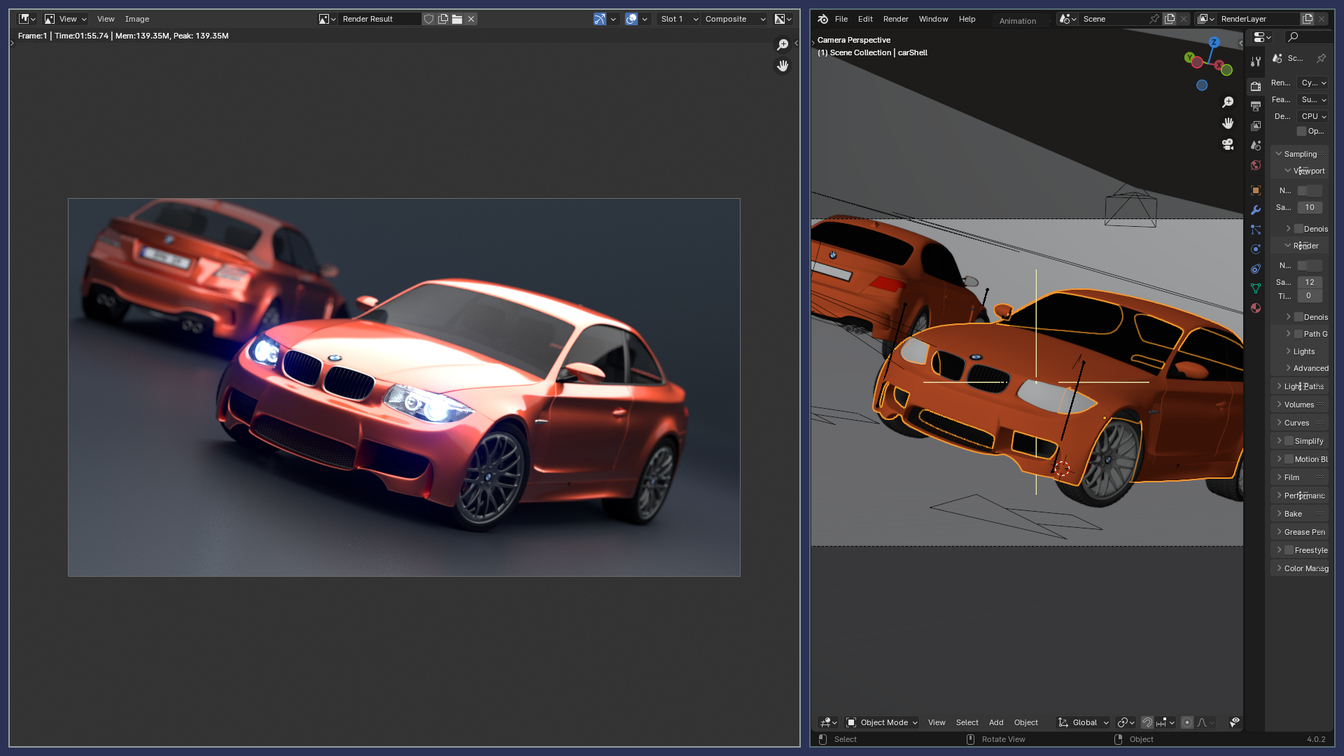The width and height of the screenshot is (1344, 756).
Task: Open the Object Mode dropdown
Action: (x=882, y=722)
